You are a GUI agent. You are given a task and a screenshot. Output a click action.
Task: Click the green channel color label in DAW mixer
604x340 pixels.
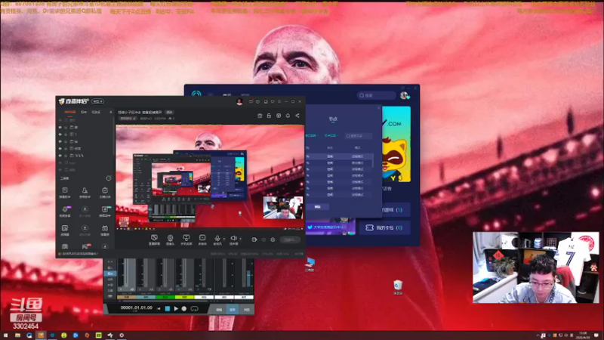(165, 297)
